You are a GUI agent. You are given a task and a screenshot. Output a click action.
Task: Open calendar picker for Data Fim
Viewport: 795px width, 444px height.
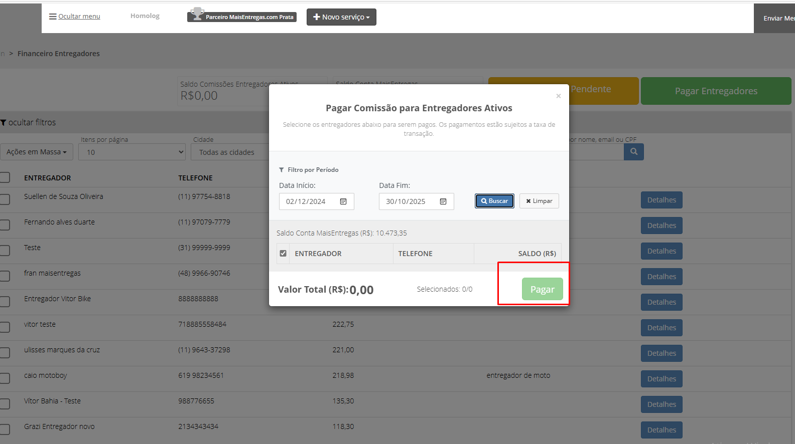coord(443,201)
